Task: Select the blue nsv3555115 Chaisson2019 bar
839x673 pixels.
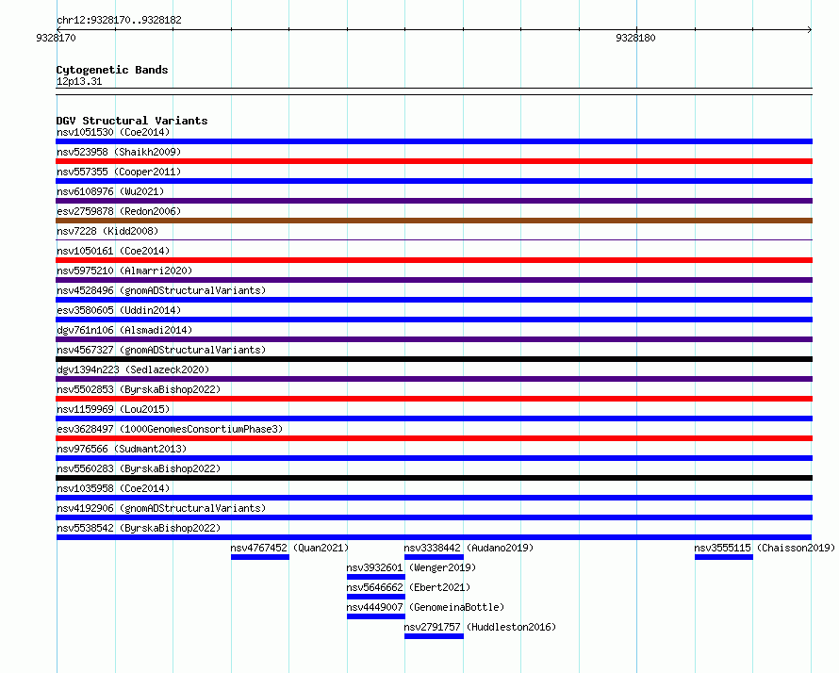Action: tap(724, 557)
